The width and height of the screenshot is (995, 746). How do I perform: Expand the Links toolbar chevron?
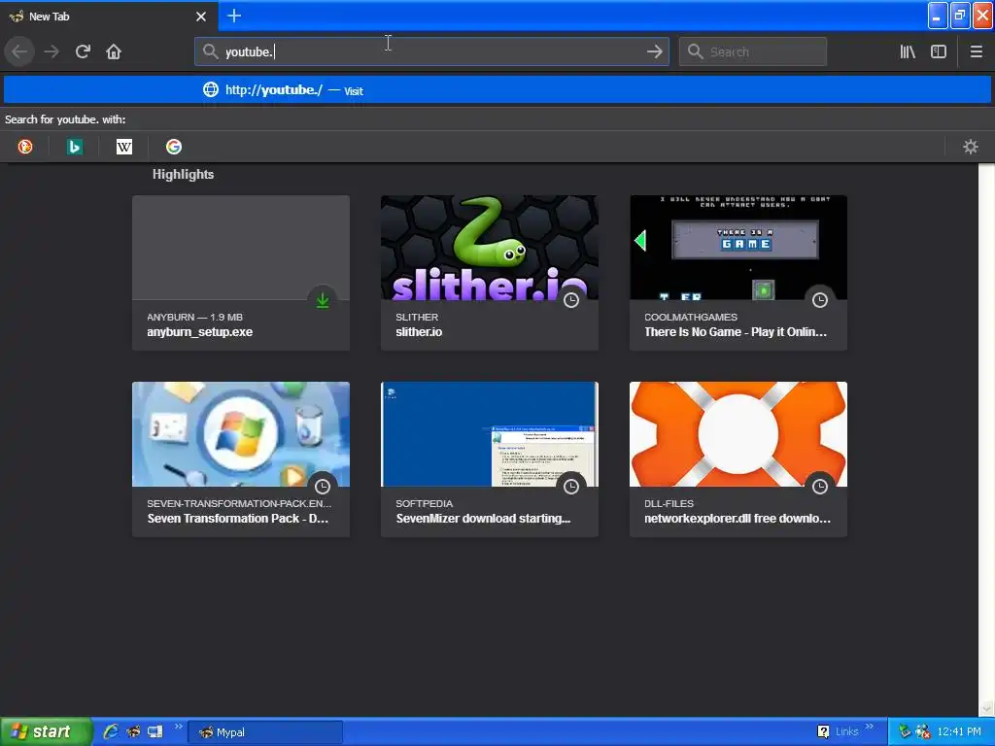(x=870, y=727)
